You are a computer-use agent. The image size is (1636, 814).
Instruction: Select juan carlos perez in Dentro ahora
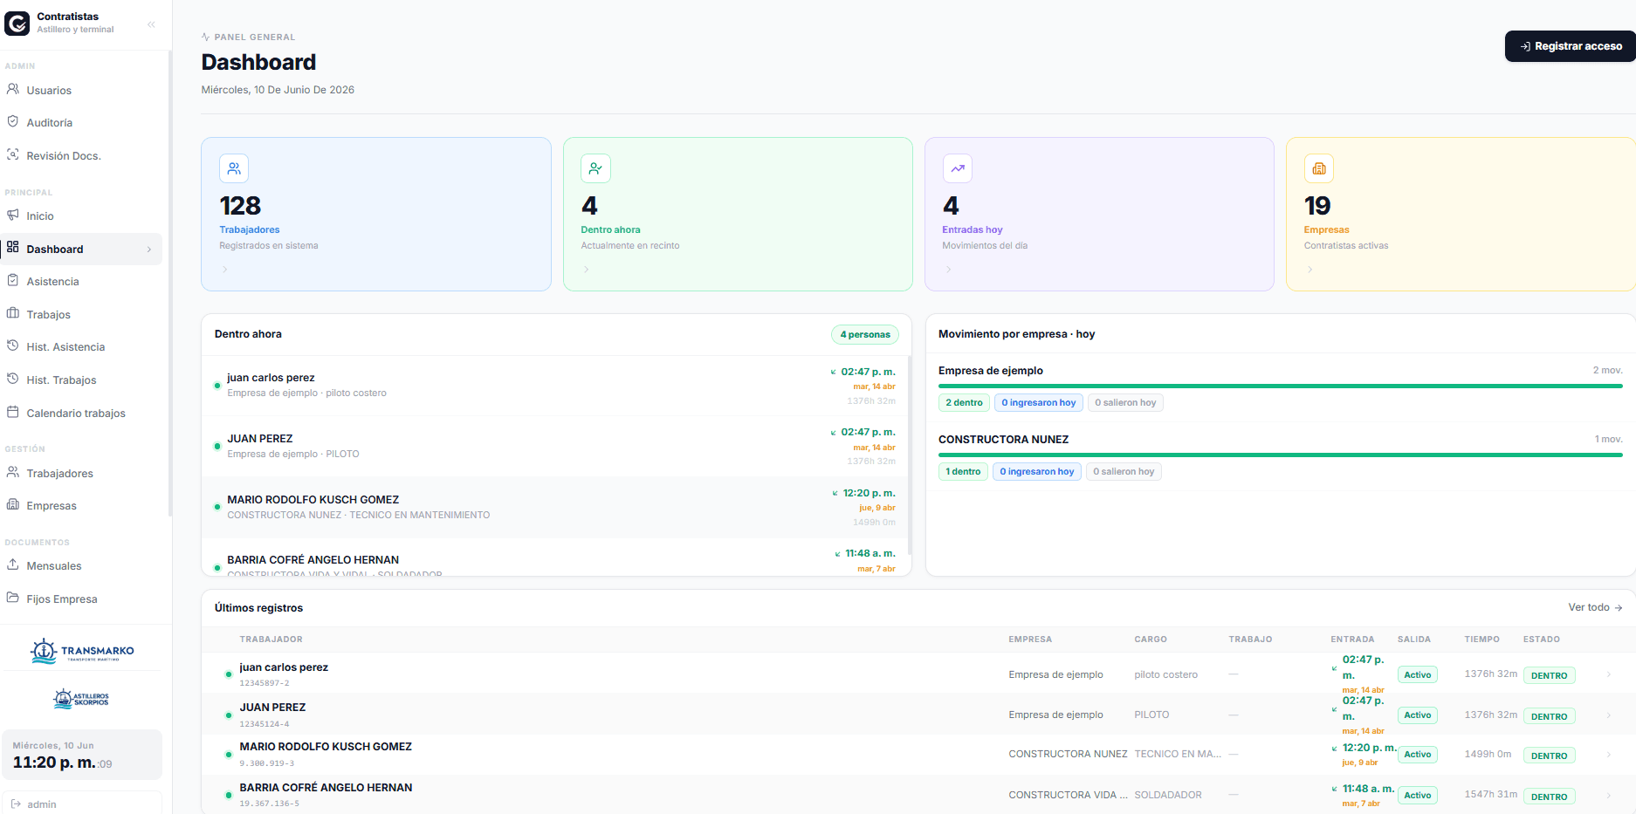click(x=555, y=386)
